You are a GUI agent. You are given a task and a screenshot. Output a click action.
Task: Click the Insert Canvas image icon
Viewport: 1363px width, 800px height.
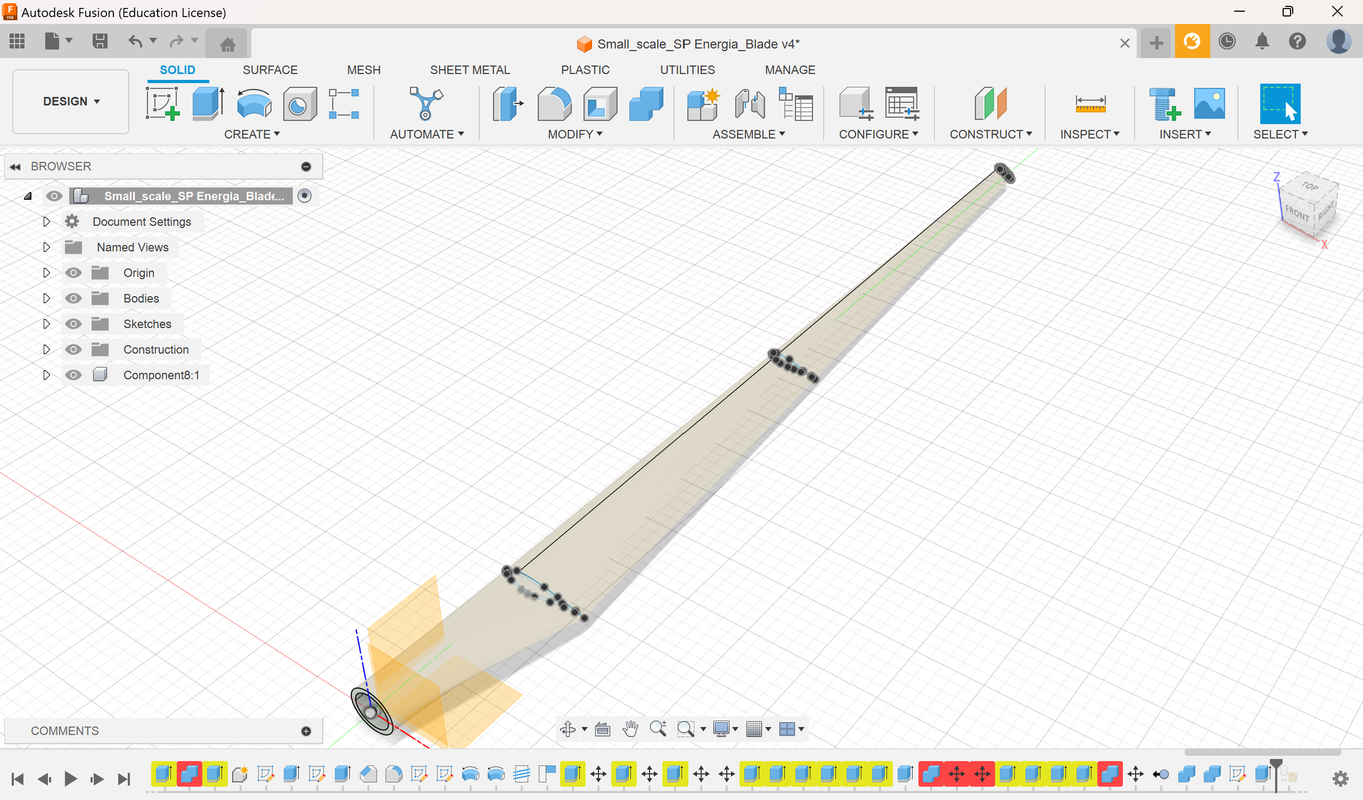point(1209,103)
